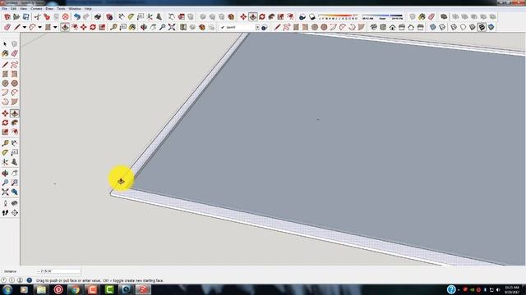Switch to the Top view icon
Viewport: 526px width, 295px height.
pos(383,27)
